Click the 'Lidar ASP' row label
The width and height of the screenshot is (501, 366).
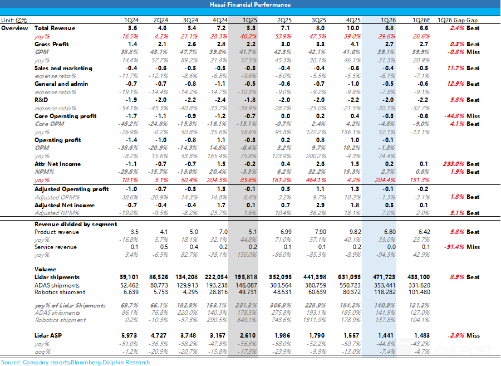(x=48, y=335)
